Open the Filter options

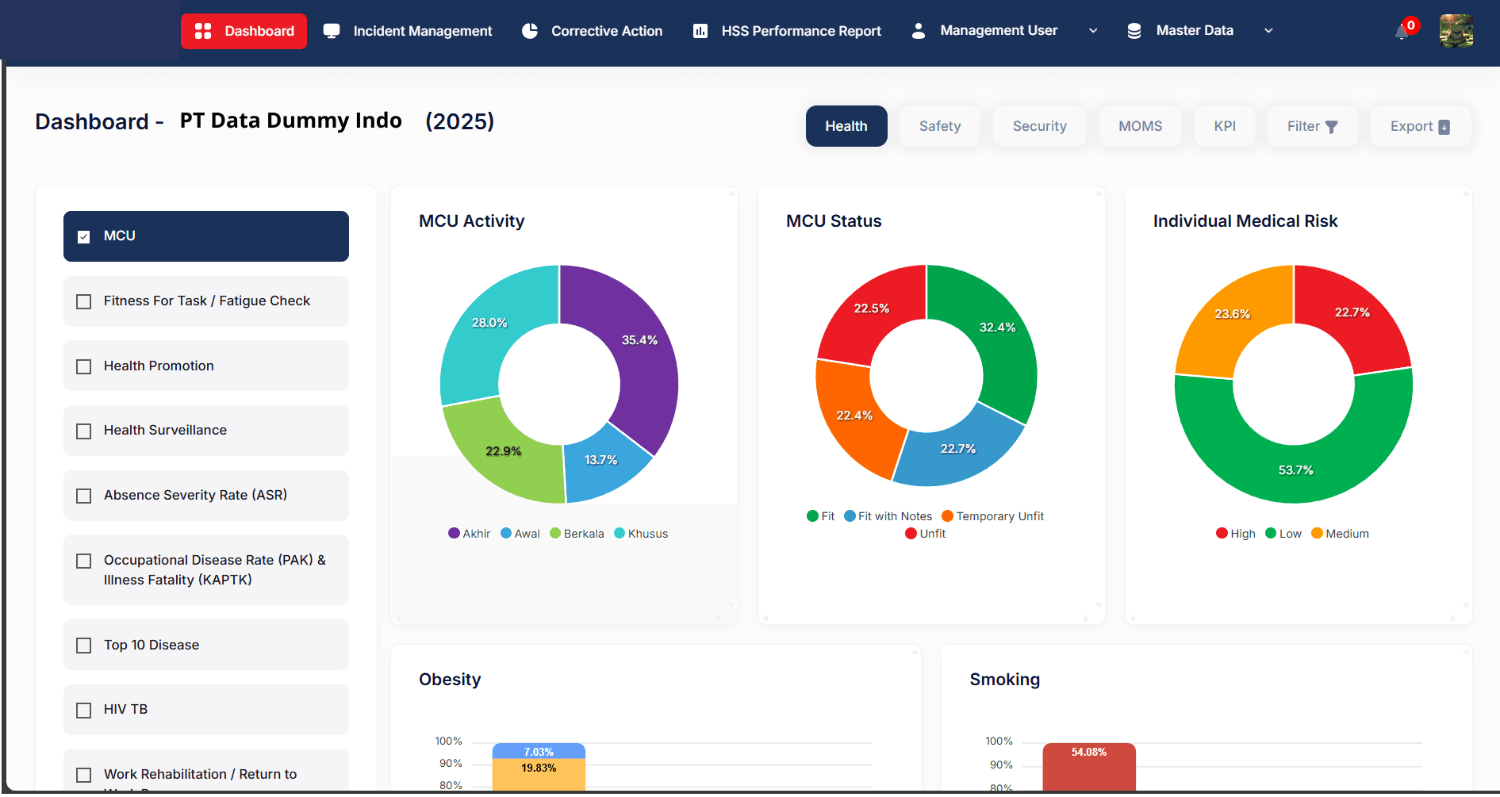[x=1312, y=126]
